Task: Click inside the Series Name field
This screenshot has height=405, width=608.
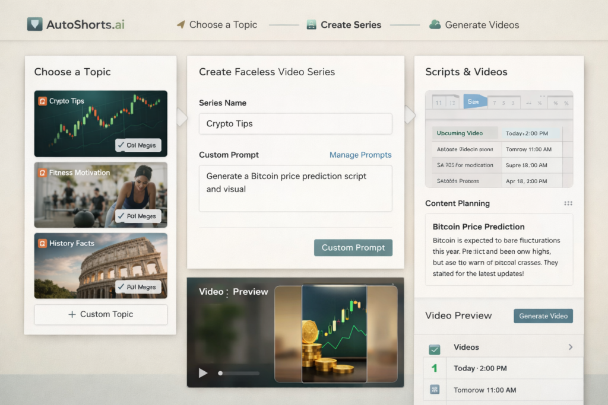Action: click(x=295, y=124)
